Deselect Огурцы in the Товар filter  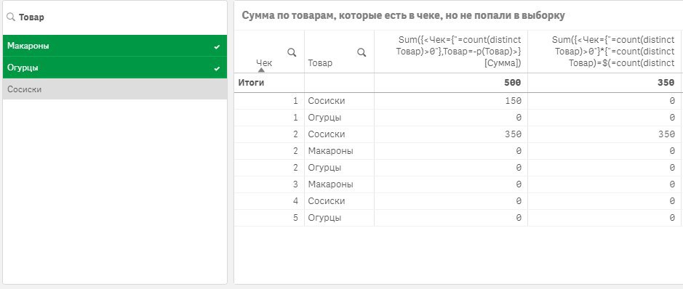click(114, 68)
